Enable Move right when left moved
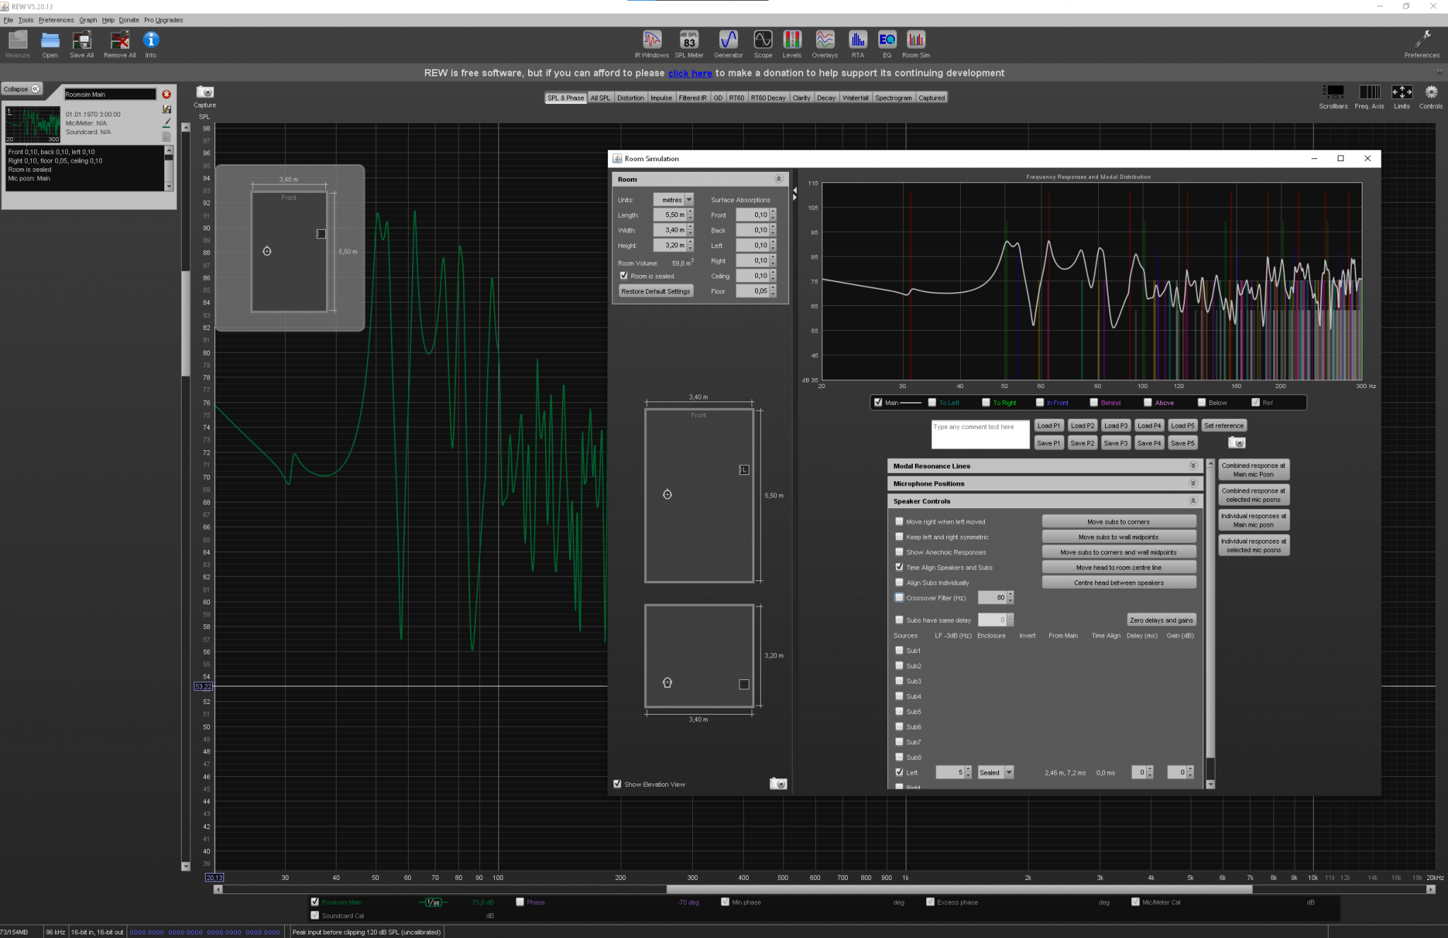The image size is (1448, 938). click(x=899, y=521)
